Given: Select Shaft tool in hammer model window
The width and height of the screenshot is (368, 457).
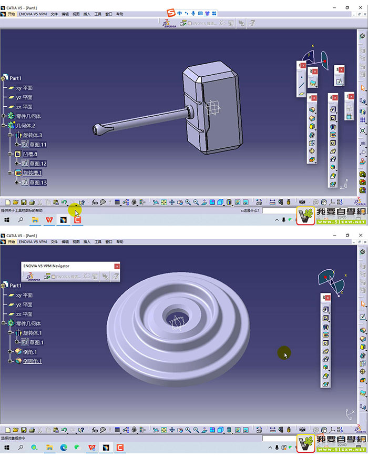Looking at the screenshot, I should coord(333,127).
